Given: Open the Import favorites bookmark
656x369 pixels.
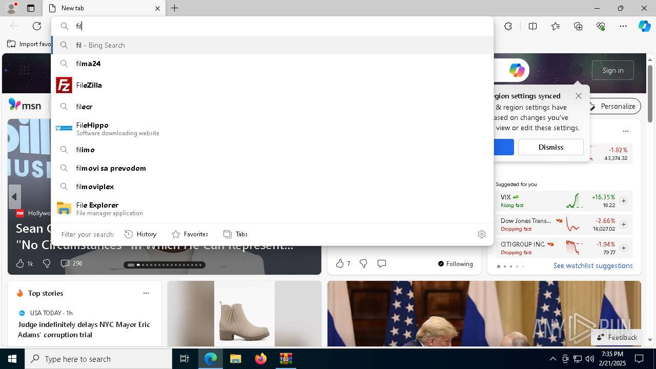Looking at the screenshot, I should [29, 44].
